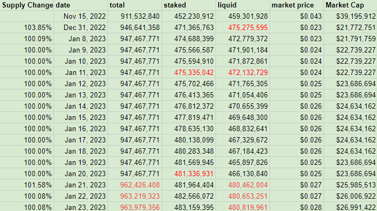
Task: Click Market Cap cell $21,772,751
Action: tap(350, 27)
